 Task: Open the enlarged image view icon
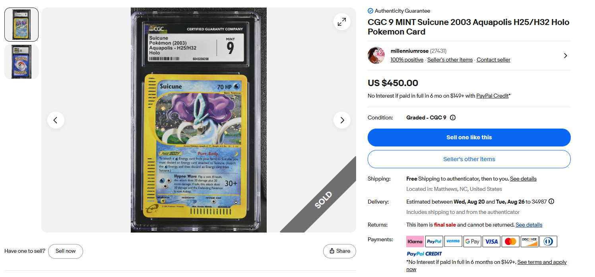(342, 22)
